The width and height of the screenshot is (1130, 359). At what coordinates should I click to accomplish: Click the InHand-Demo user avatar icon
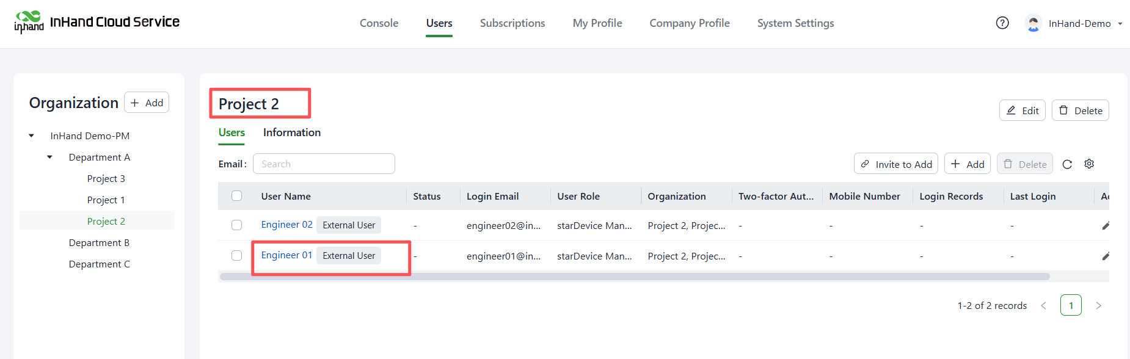[x=1033, y=23]
